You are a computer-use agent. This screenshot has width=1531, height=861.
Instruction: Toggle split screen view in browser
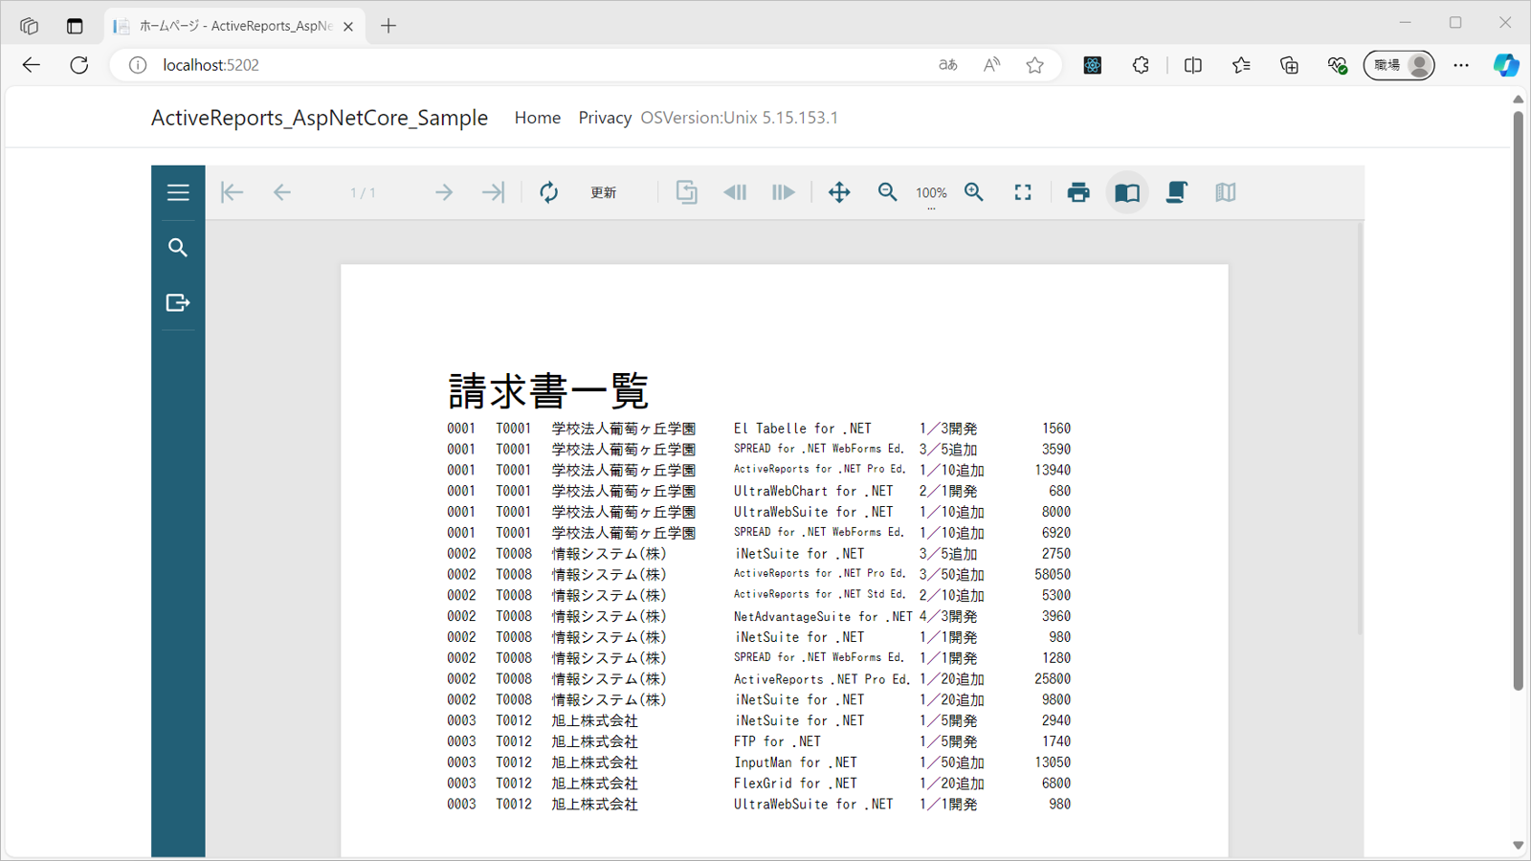click(1193, 65)
